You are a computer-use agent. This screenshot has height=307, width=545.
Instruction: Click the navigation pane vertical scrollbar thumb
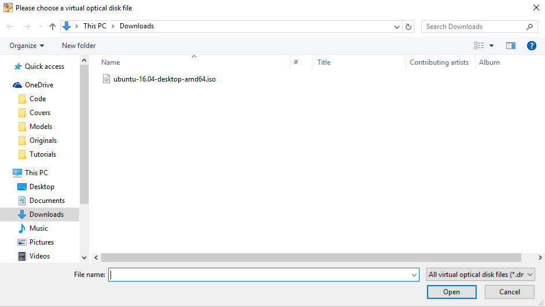[x=84, y=135]
